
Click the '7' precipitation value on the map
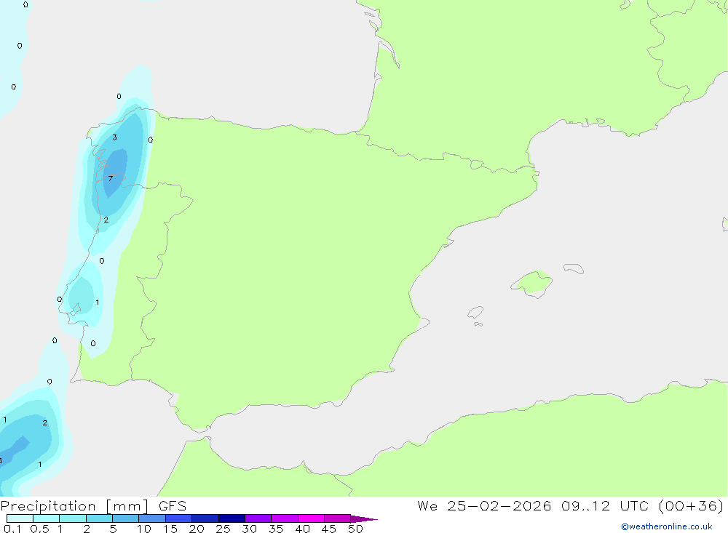tap(111, 179)
